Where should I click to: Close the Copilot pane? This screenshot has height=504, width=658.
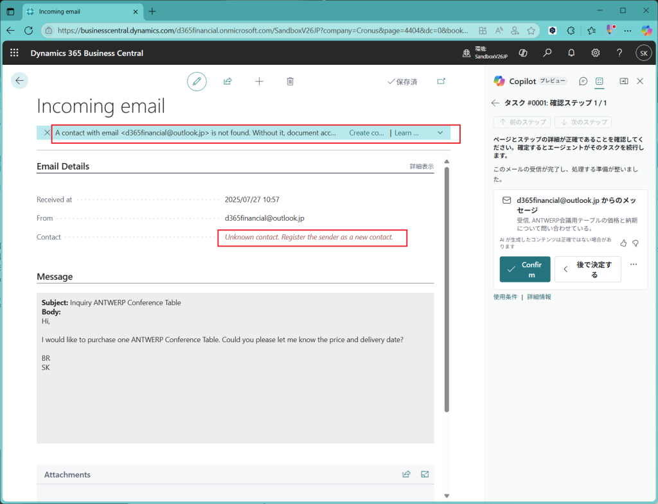click(x=640, y=82)
